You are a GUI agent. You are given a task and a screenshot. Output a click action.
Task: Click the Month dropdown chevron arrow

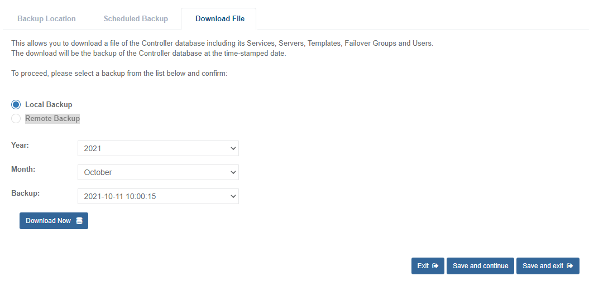[x=233, y=172]
